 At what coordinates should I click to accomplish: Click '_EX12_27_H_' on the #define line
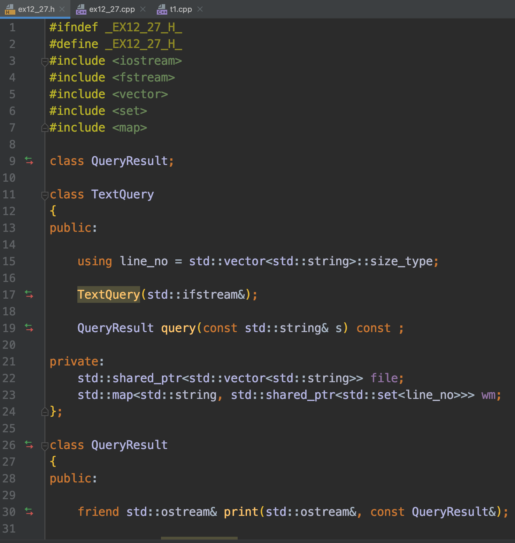point(144,44)
